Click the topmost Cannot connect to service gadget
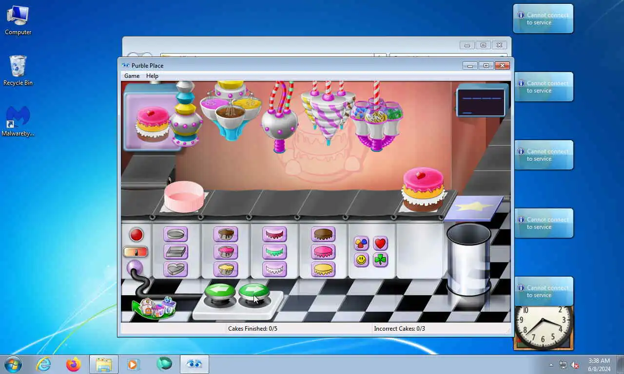Image resolution: width=624 pixels, height=374 pixels. point(543,19)
